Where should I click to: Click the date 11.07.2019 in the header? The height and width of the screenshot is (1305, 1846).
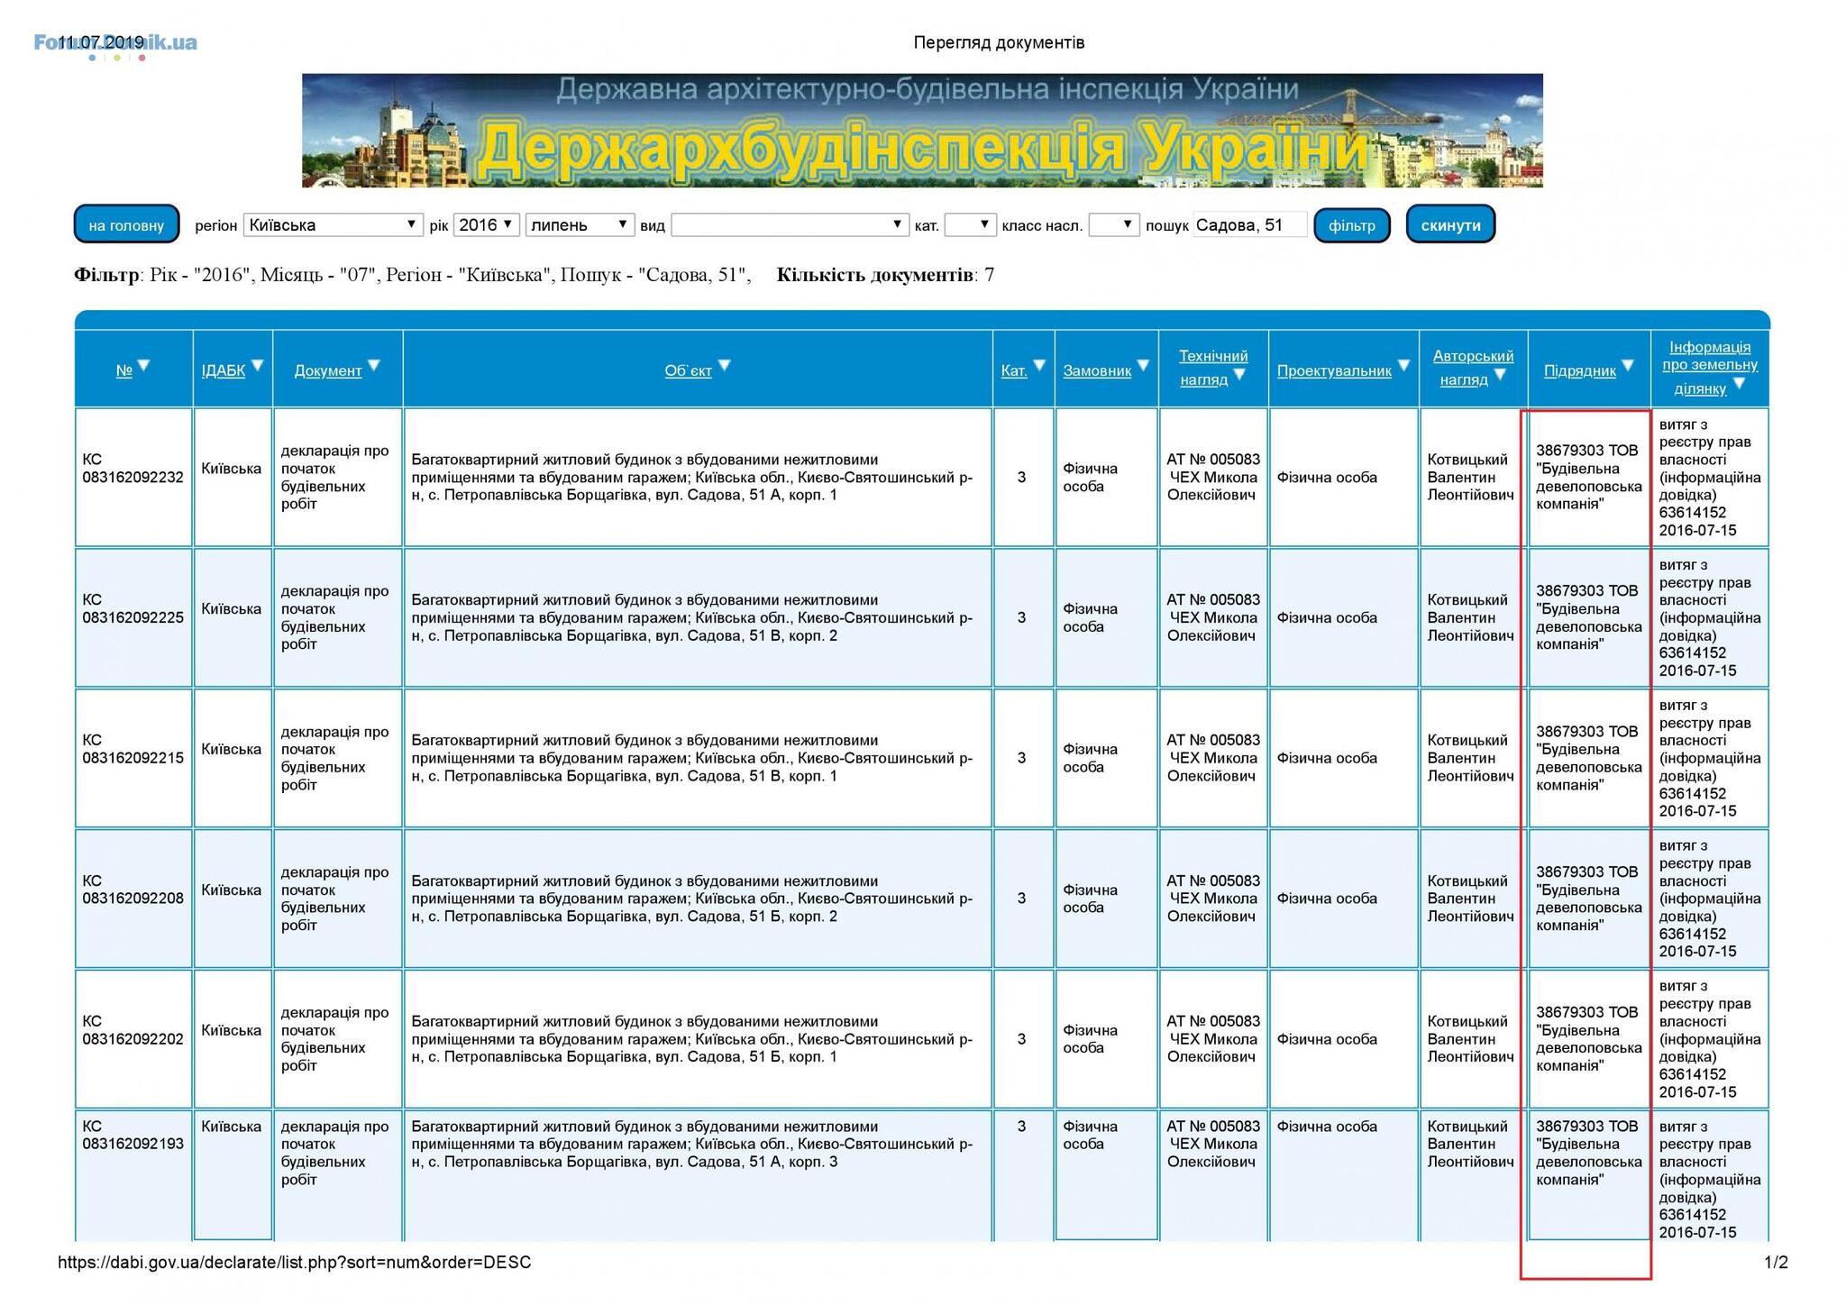point(101,42)
